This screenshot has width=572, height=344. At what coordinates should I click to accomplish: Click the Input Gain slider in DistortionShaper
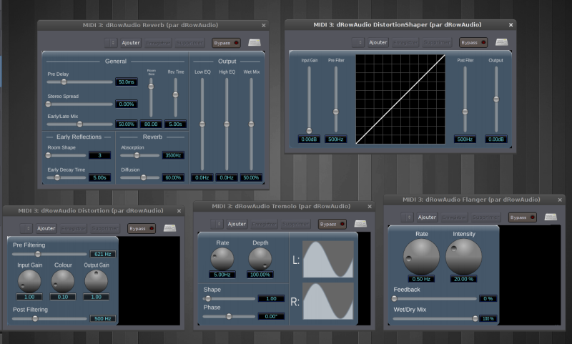coord(309,99)
